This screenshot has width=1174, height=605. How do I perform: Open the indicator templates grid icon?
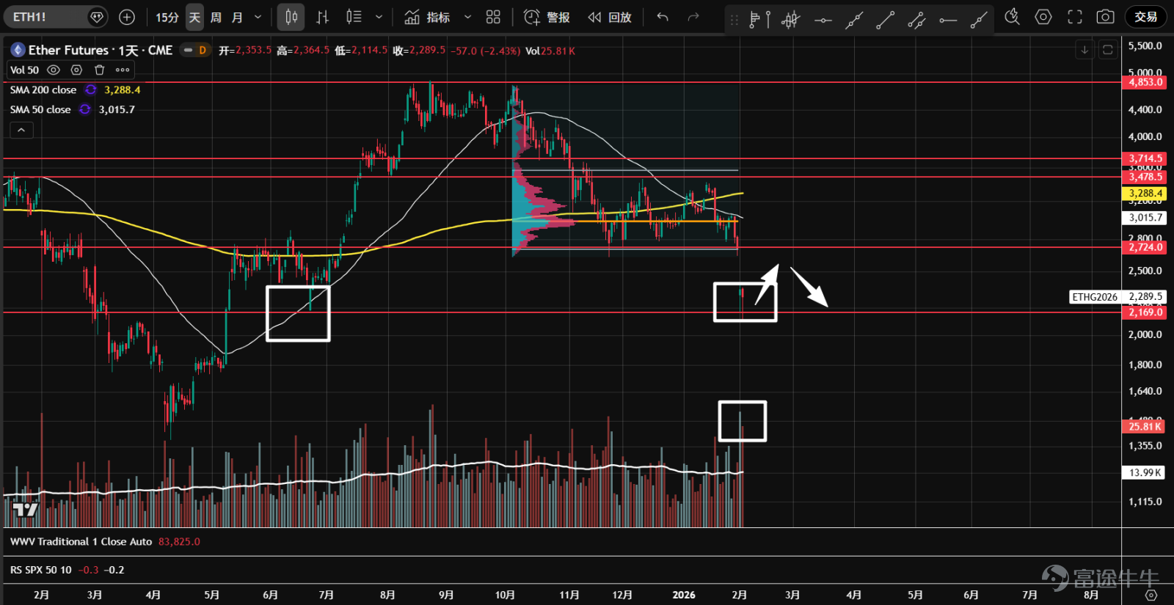pos(493,17)
